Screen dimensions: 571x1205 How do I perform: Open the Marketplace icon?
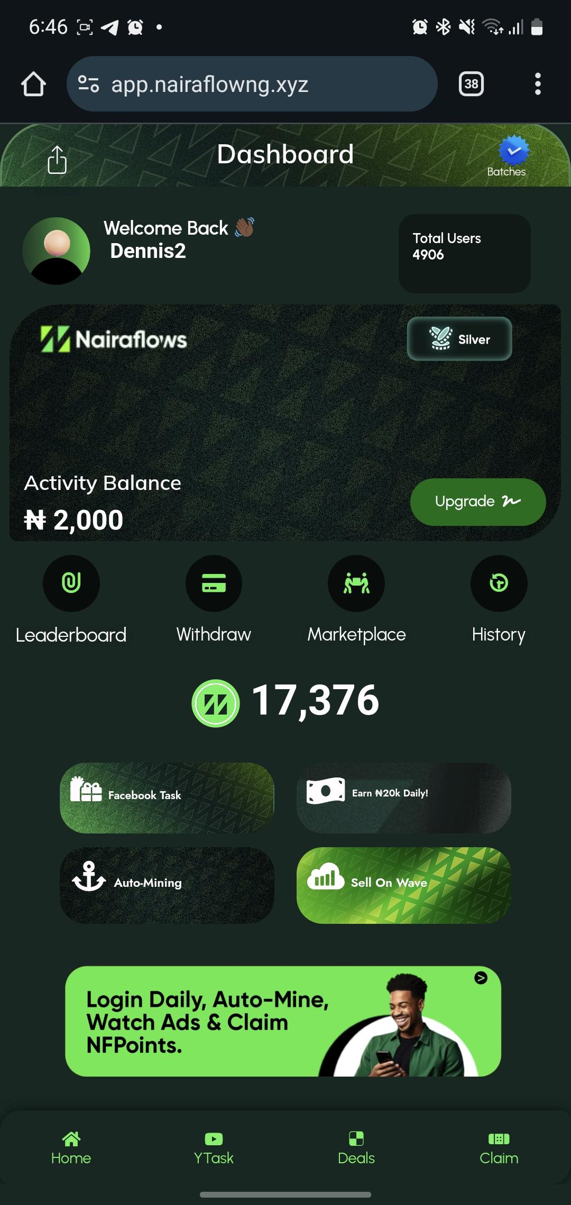click(x=356, y=583)
